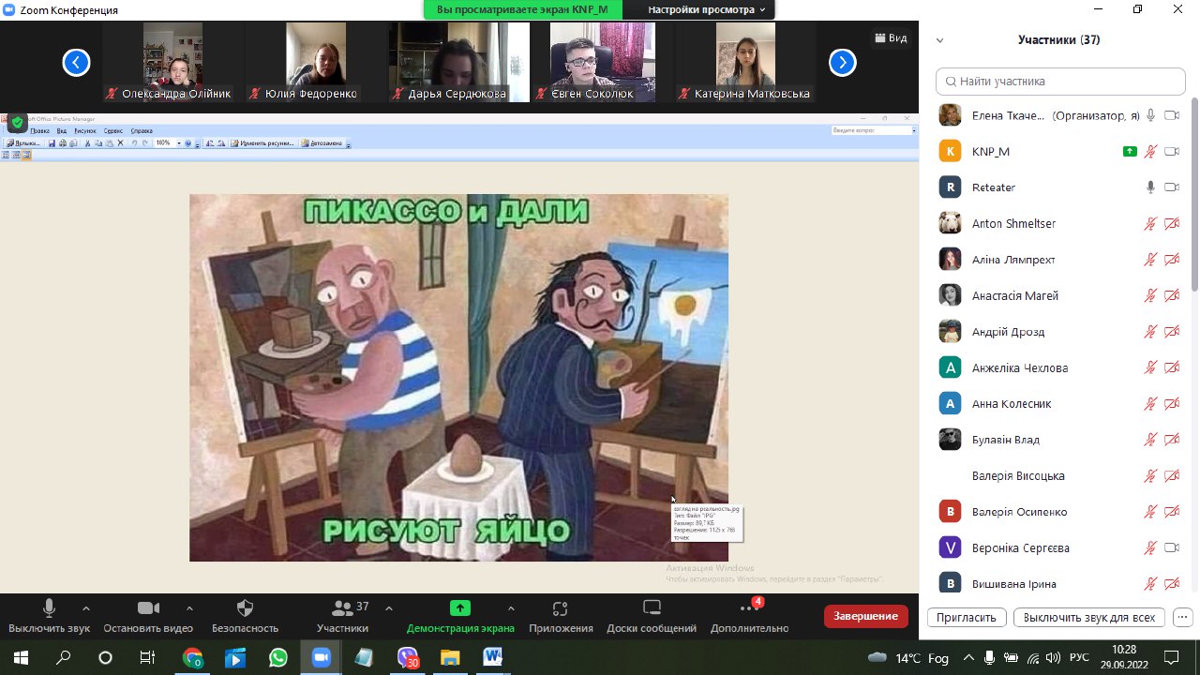Viewport: 1200px width, 675px height.
Task: Open Настройки просмотра dropdown
Action: click(x=707, y=9)
